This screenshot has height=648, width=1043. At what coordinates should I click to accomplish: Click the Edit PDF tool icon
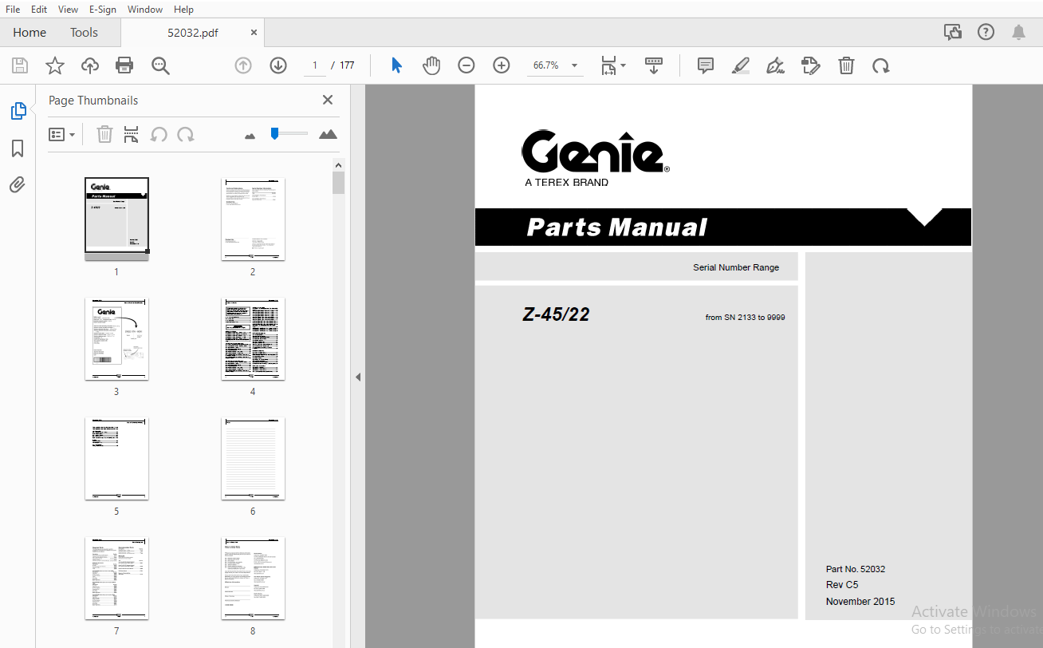(810, 65)
